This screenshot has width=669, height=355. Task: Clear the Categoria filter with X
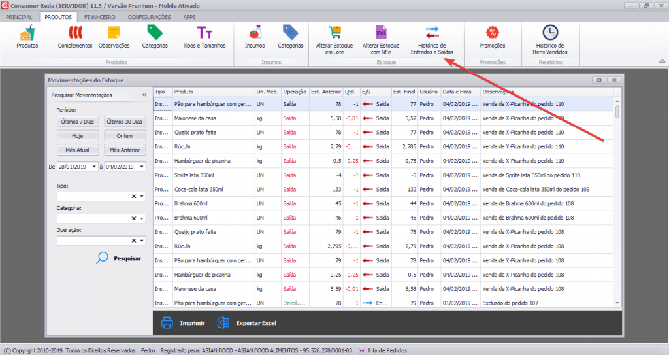133,218
